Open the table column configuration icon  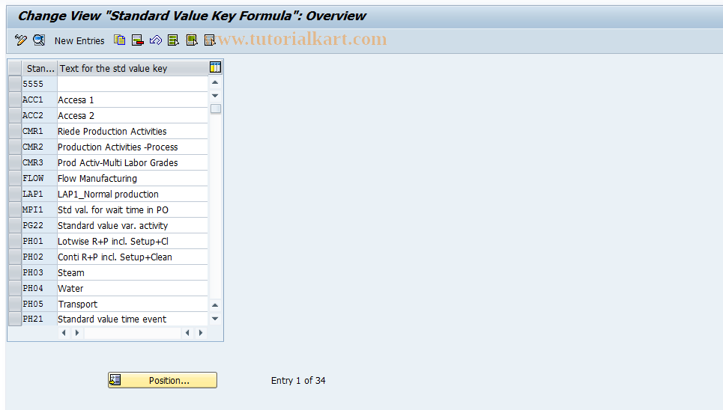pyautogui.click(x=215, y=67)
